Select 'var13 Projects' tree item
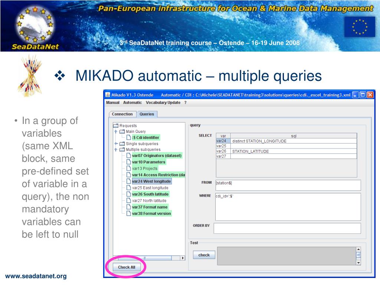The height and width of the screenshot is (285, 380). [145, 168]
